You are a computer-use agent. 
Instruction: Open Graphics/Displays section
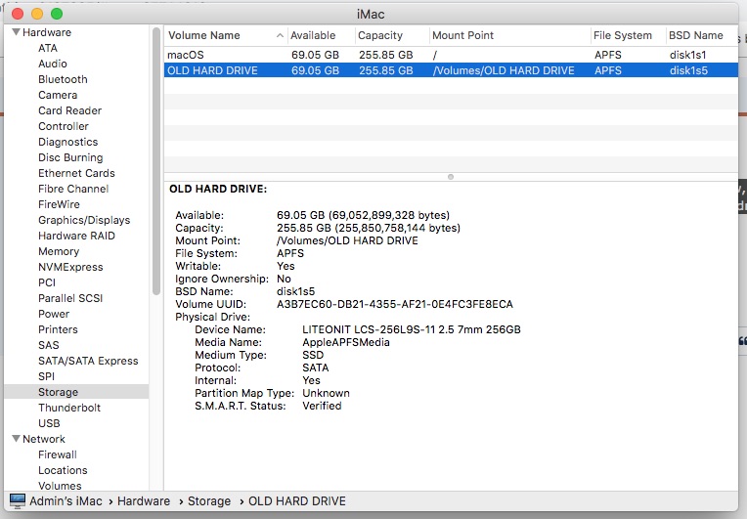(x=84, y=220)
